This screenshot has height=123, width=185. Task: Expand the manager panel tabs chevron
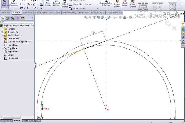33,18
